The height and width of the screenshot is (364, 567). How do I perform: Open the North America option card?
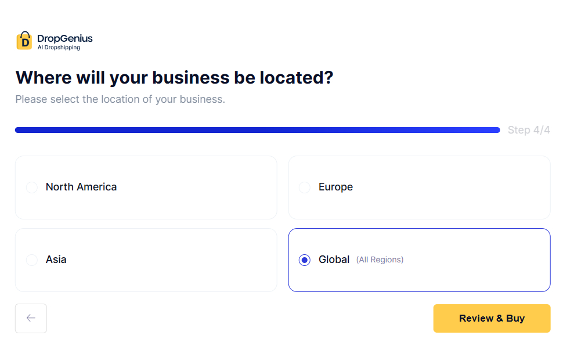(x=146, y=187)
